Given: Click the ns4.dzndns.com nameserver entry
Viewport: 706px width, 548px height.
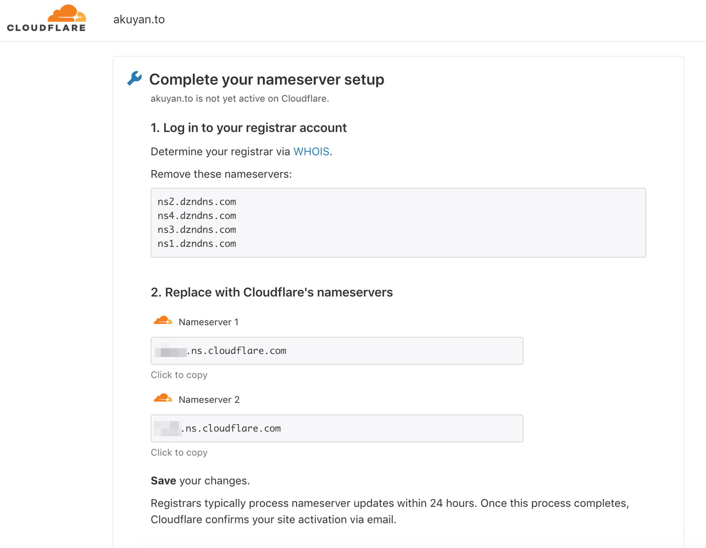Looking at the screenshot, I should (197, 216).
